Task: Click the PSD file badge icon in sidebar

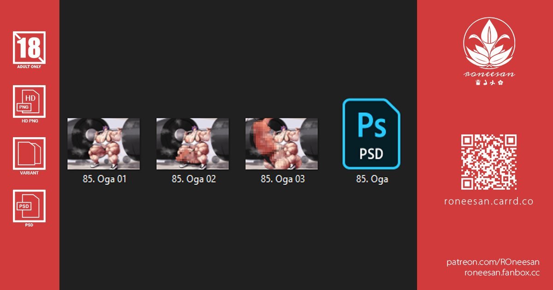Action: 29,206
